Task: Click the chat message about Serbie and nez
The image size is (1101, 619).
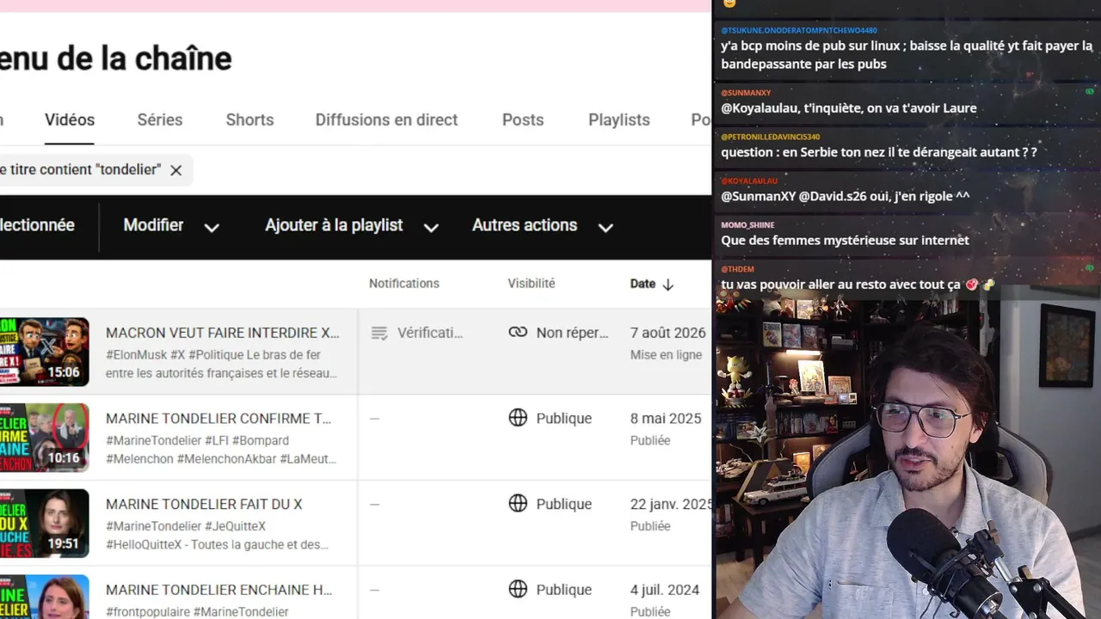Action: [x=878, y=152]
